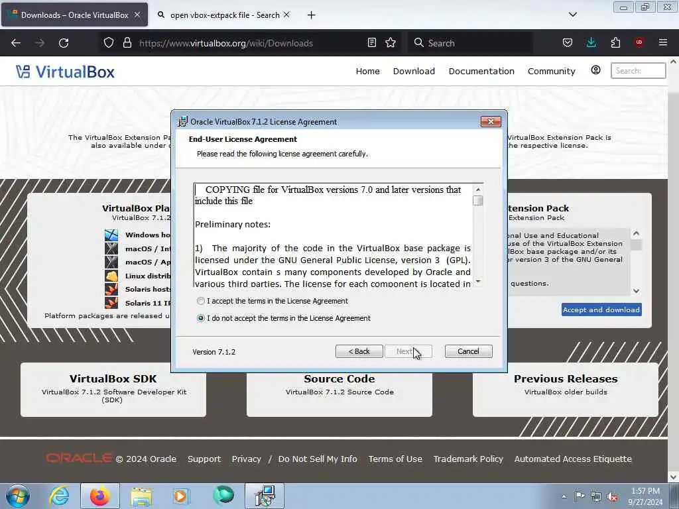Click the address bar URL
The height and width of the screenshot is (509, 679).
pos(225,43)
